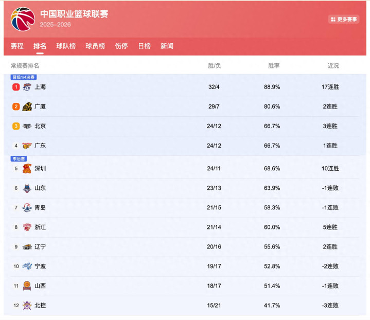The width and height of the screenshot is (370, 320).
Task: Open the 球队榜 tab
Action: pyautogui.click(x=66, y=46)
